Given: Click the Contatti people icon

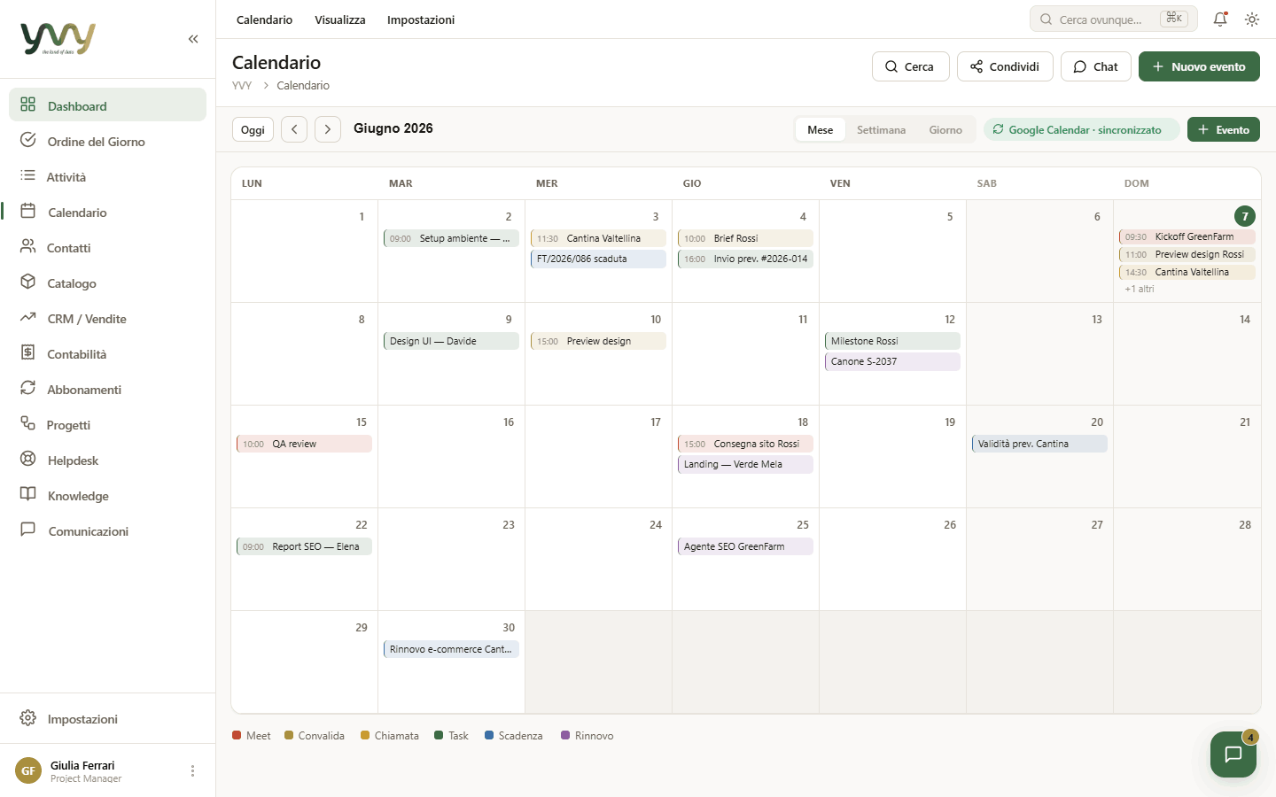Looking at the screenshot, I should click(x=28, y=247).
